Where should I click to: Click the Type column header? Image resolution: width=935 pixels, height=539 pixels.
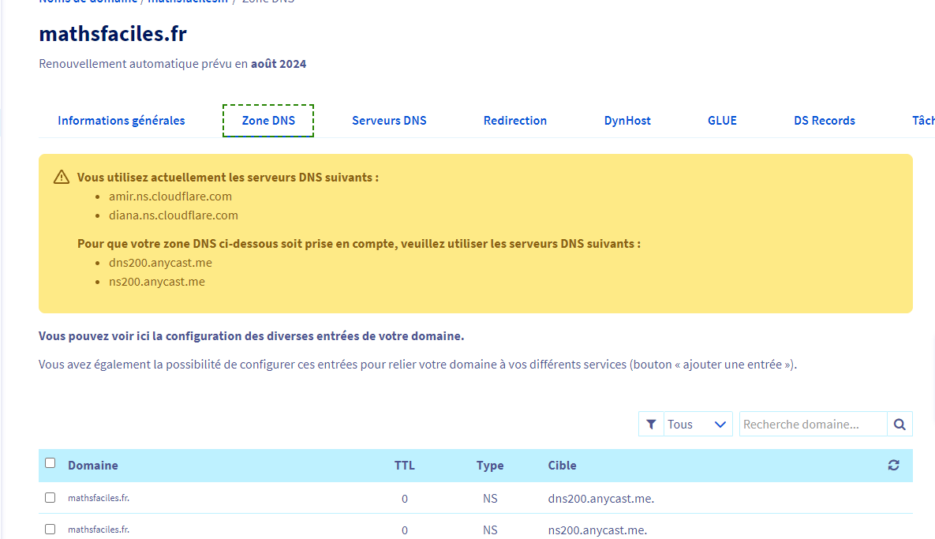point(490,466)
